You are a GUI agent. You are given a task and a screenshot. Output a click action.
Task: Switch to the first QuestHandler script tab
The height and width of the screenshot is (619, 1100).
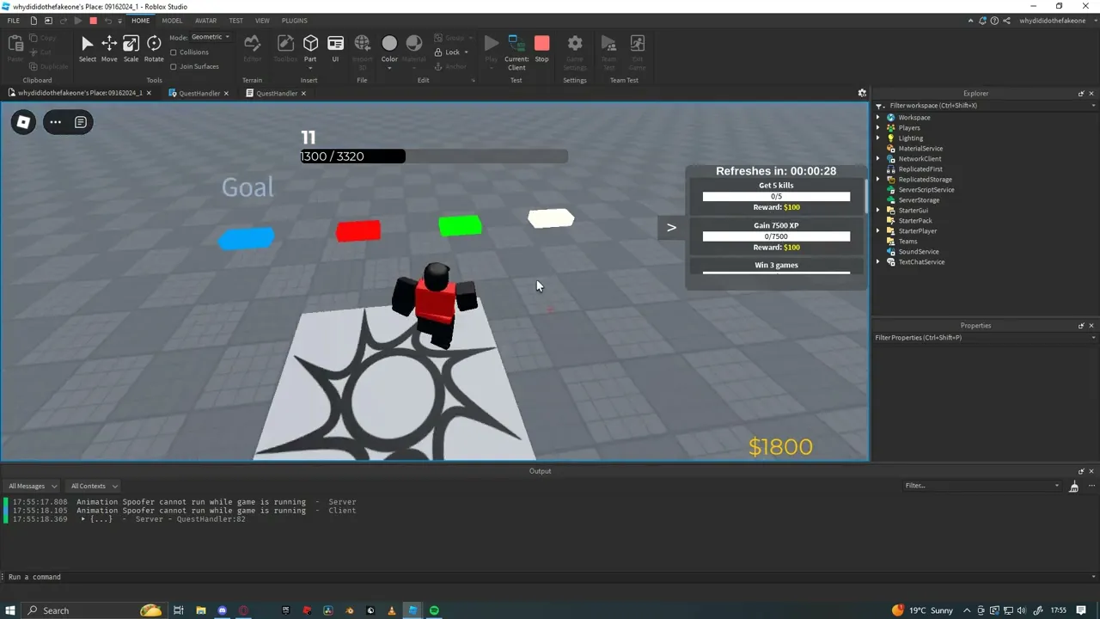(x=199, y=93)
